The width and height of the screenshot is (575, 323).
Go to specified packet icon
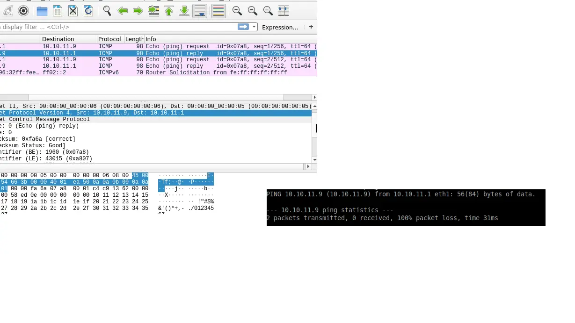click(x=153, y=11)
